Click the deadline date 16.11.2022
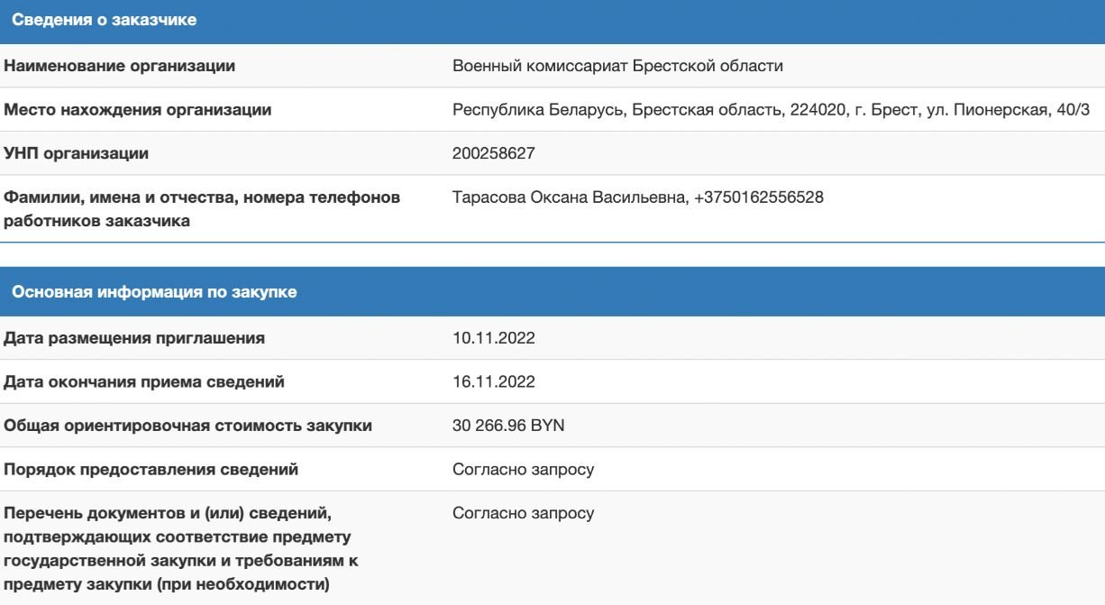This screenshot has width=1105, height=605. click(x=493, y=382)
